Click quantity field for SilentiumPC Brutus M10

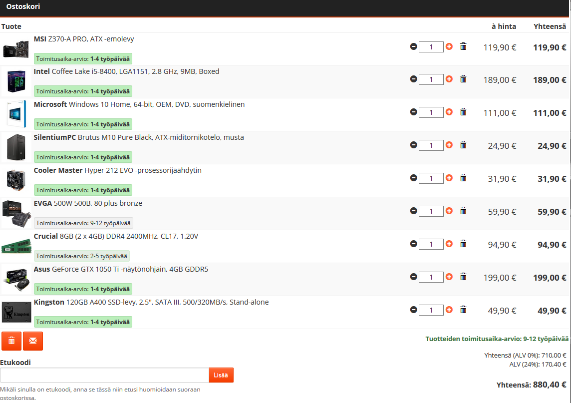[x=431, y=145]
